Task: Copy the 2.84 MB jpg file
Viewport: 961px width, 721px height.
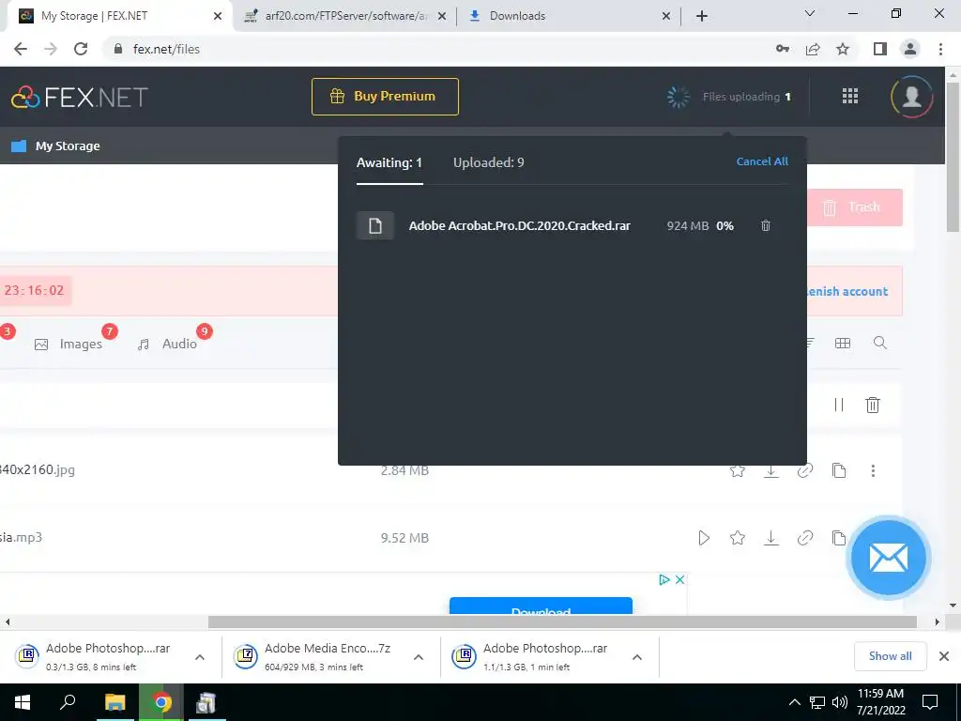Action: [839, 471]
